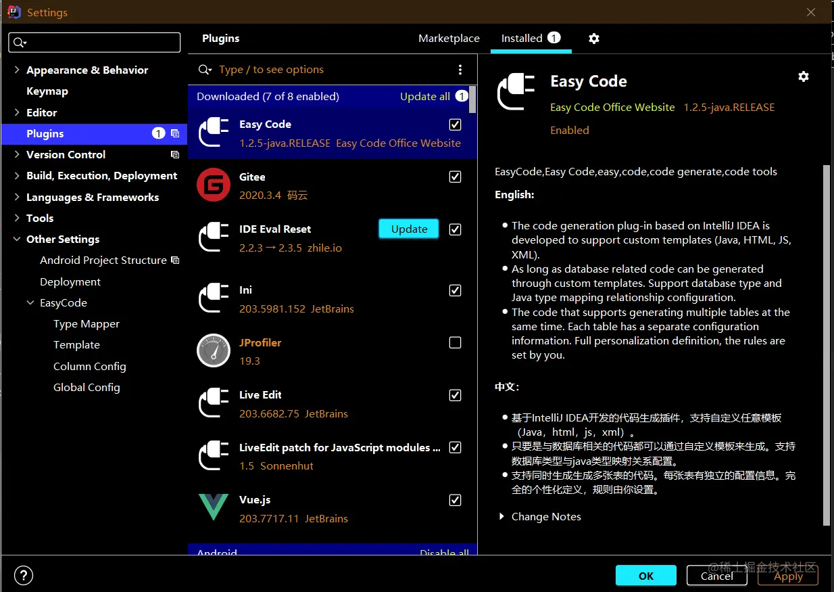The width and height of the screenshot is (834, 592).
Task: Expand the Tools settings node
Action: tap(17, 219)
